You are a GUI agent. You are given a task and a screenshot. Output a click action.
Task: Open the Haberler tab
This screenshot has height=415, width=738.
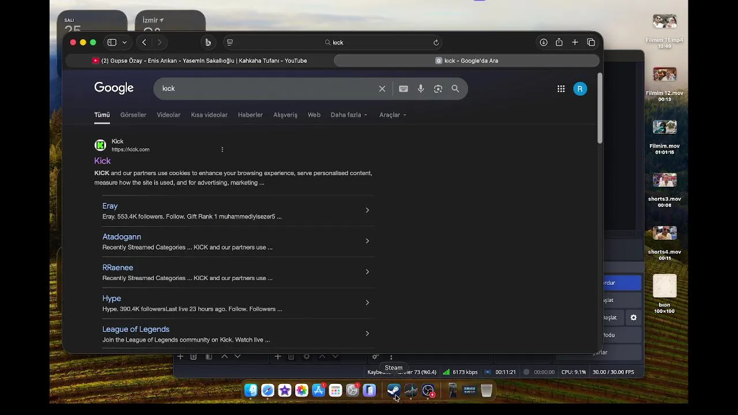[250, 115]
